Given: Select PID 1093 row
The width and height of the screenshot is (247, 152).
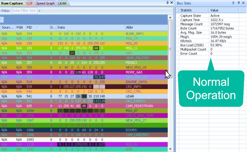Looking at the screenshot, I should tap(84, 140).
